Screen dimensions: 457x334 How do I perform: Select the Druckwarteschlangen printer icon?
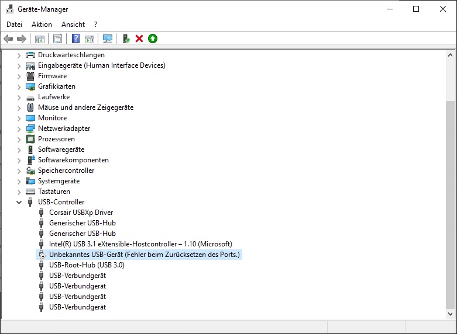coord(30,55)
